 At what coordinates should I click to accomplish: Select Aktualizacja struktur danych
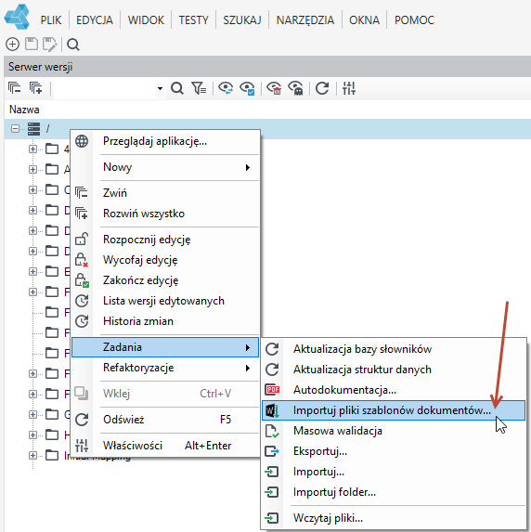tap(394, 370)
